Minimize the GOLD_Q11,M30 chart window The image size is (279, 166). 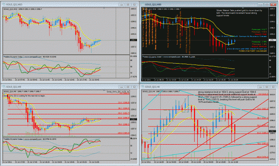coord(260,4)
